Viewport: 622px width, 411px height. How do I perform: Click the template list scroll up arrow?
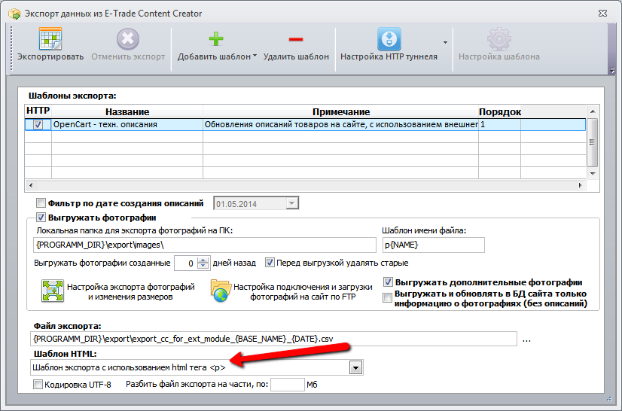592,111
